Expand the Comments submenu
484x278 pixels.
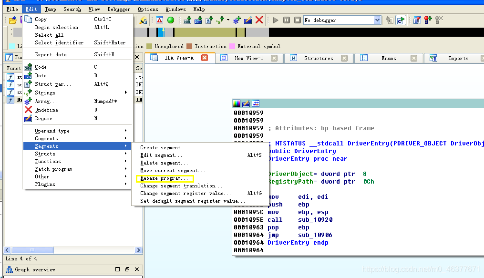[78, 139]
